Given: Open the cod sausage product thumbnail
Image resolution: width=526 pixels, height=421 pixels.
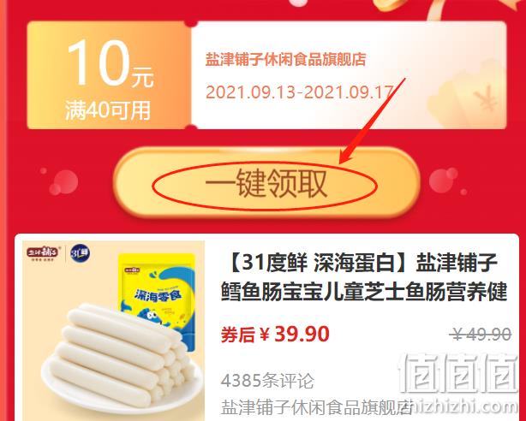Looking at the screenshot, I should (x=113, y=330).
